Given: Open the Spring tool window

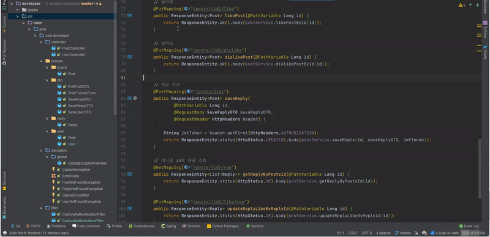Looking at the screenshot, I should click(x=168, y=226).
